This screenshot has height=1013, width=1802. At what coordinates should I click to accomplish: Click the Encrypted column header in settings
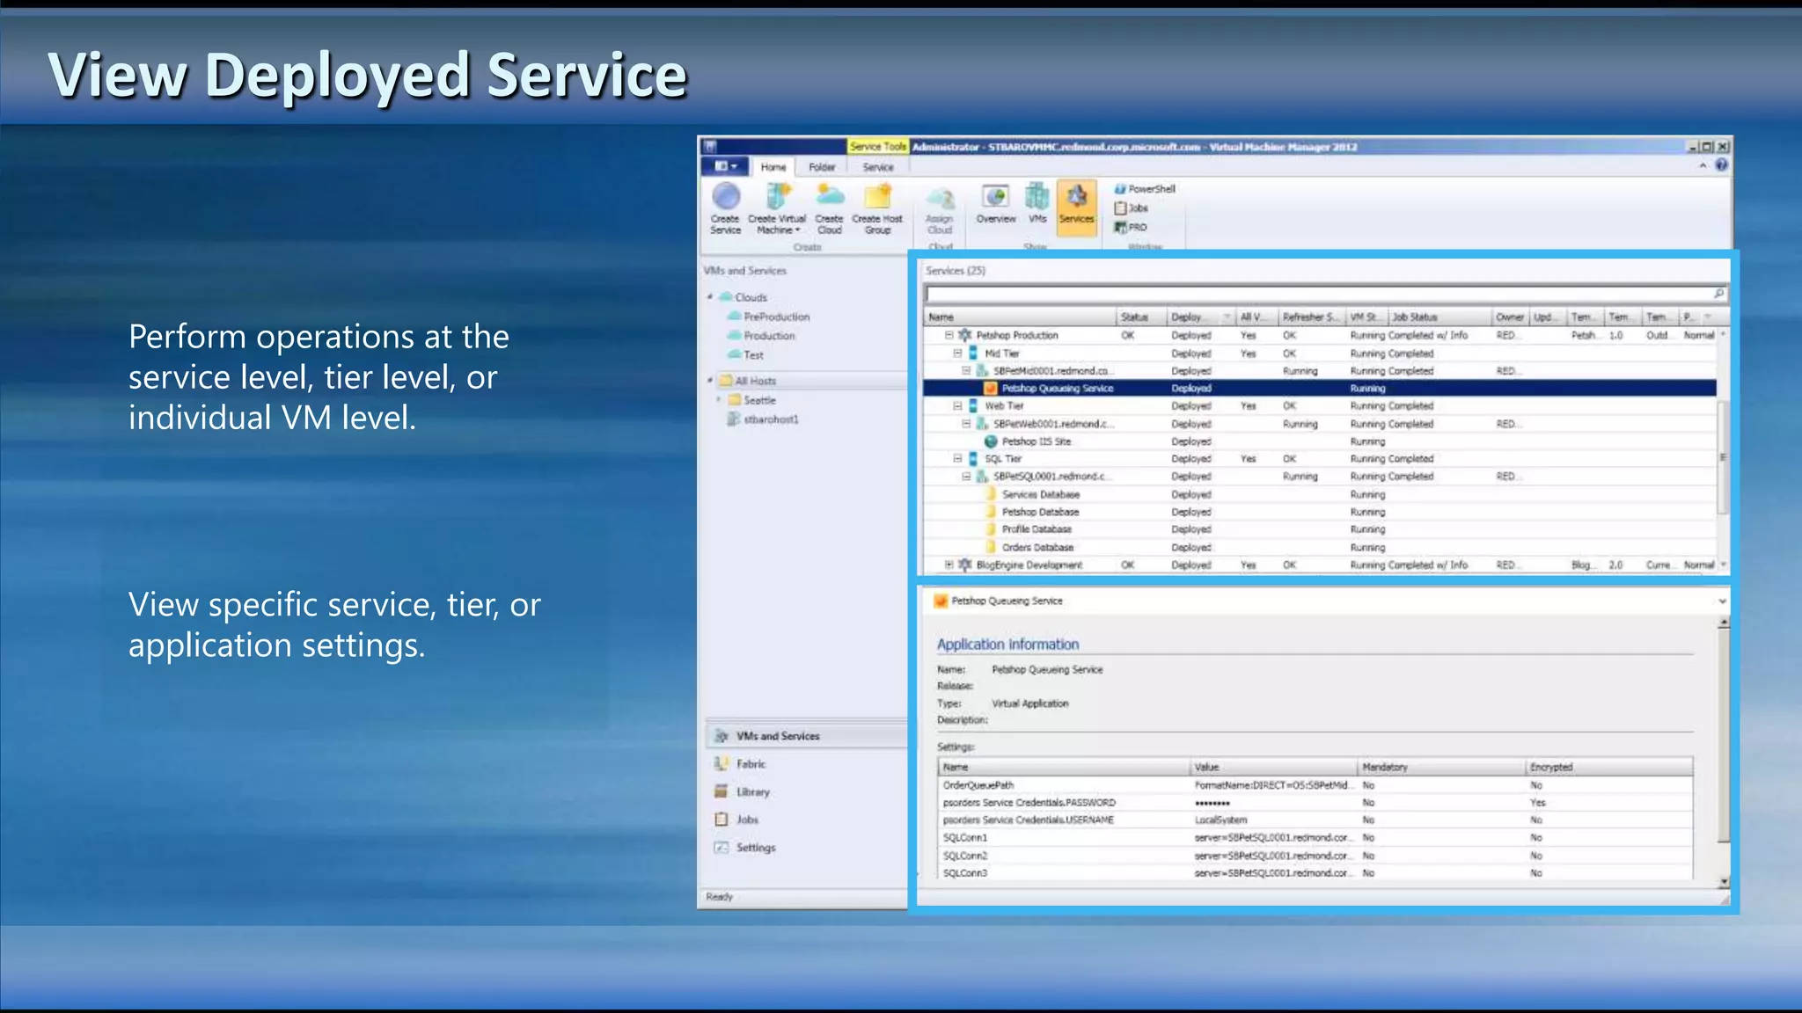click(x=1609, y=767)
